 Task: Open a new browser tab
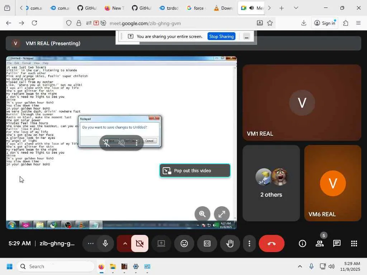(282, 8)
